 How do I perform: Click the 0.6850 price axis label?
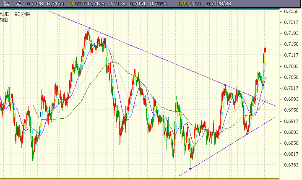[291, 143]
